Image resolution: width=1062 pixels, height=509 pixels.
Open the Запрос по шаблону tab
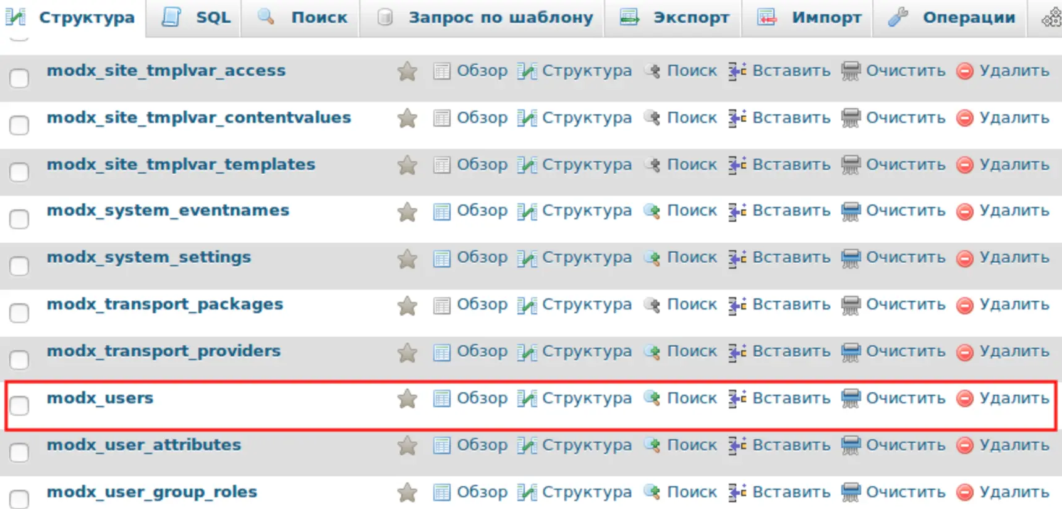click(482, 18)
